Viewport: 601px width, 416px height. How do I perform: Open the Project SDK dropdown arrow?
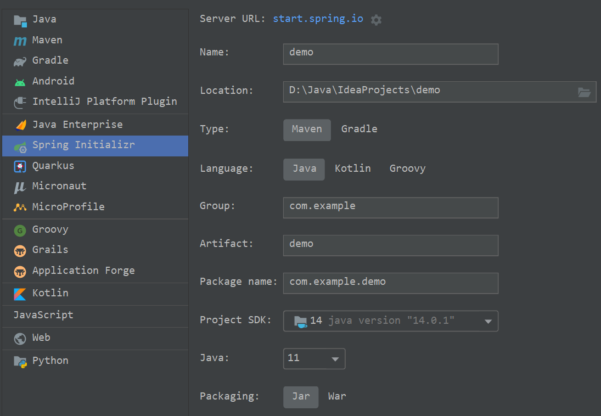[x=488, y=321]
